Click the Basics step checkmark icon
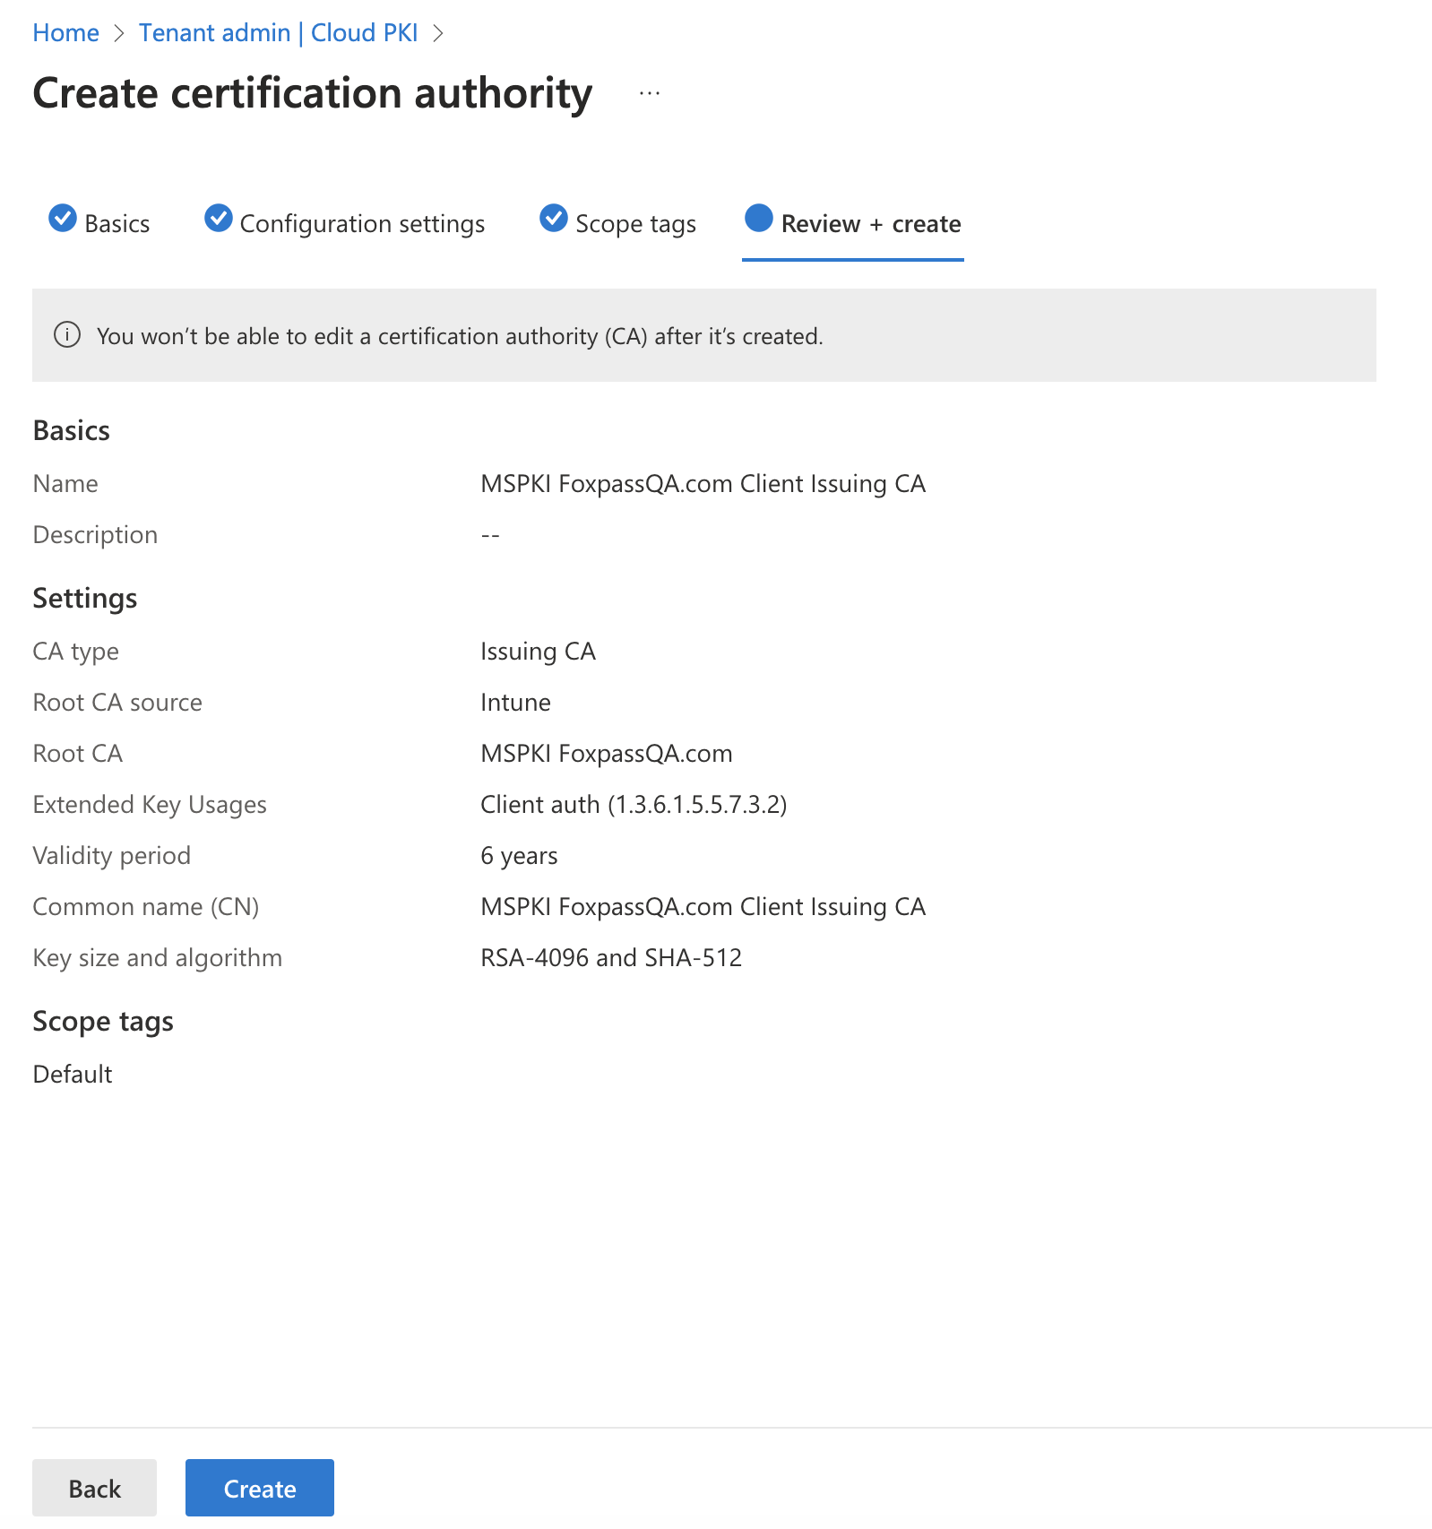The width and height of the screenshot is (1432, 1529). 63,218
